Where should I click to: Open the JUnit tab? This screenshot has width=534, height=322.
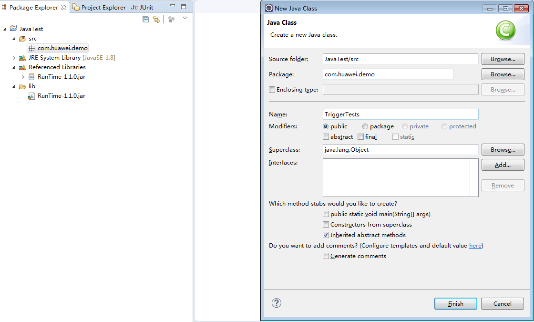tap(142, 7)
